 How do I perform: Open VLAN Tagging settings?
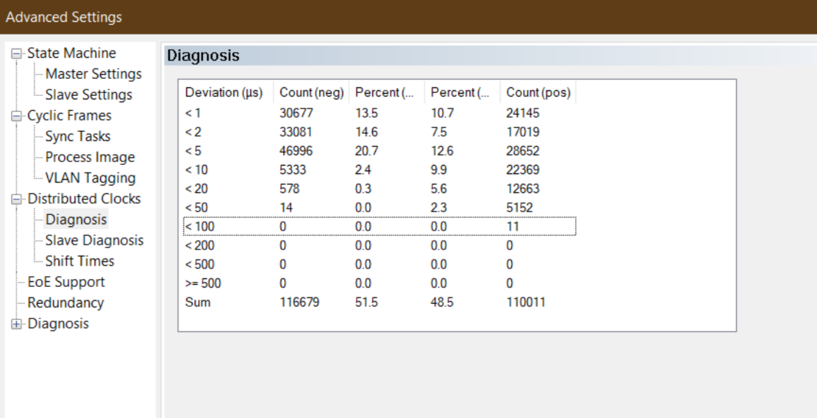point(90,178)
